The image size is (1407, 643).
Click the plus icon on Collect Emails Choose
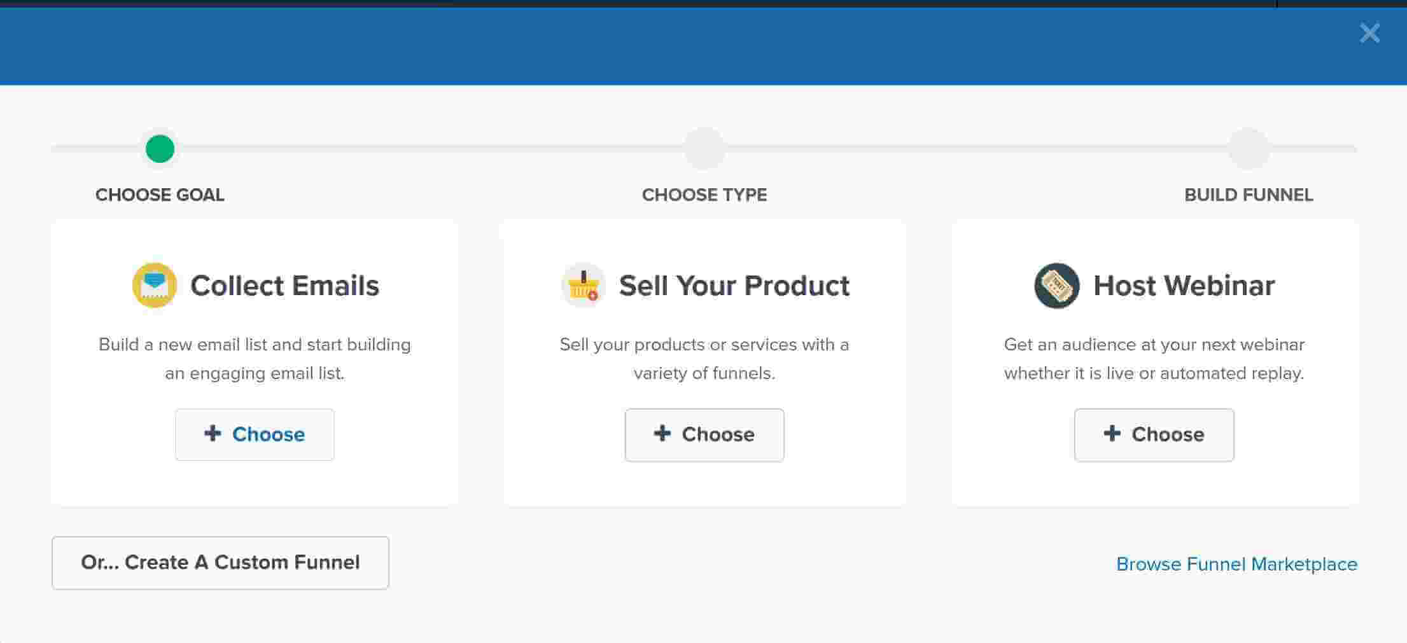coord(213,434)
